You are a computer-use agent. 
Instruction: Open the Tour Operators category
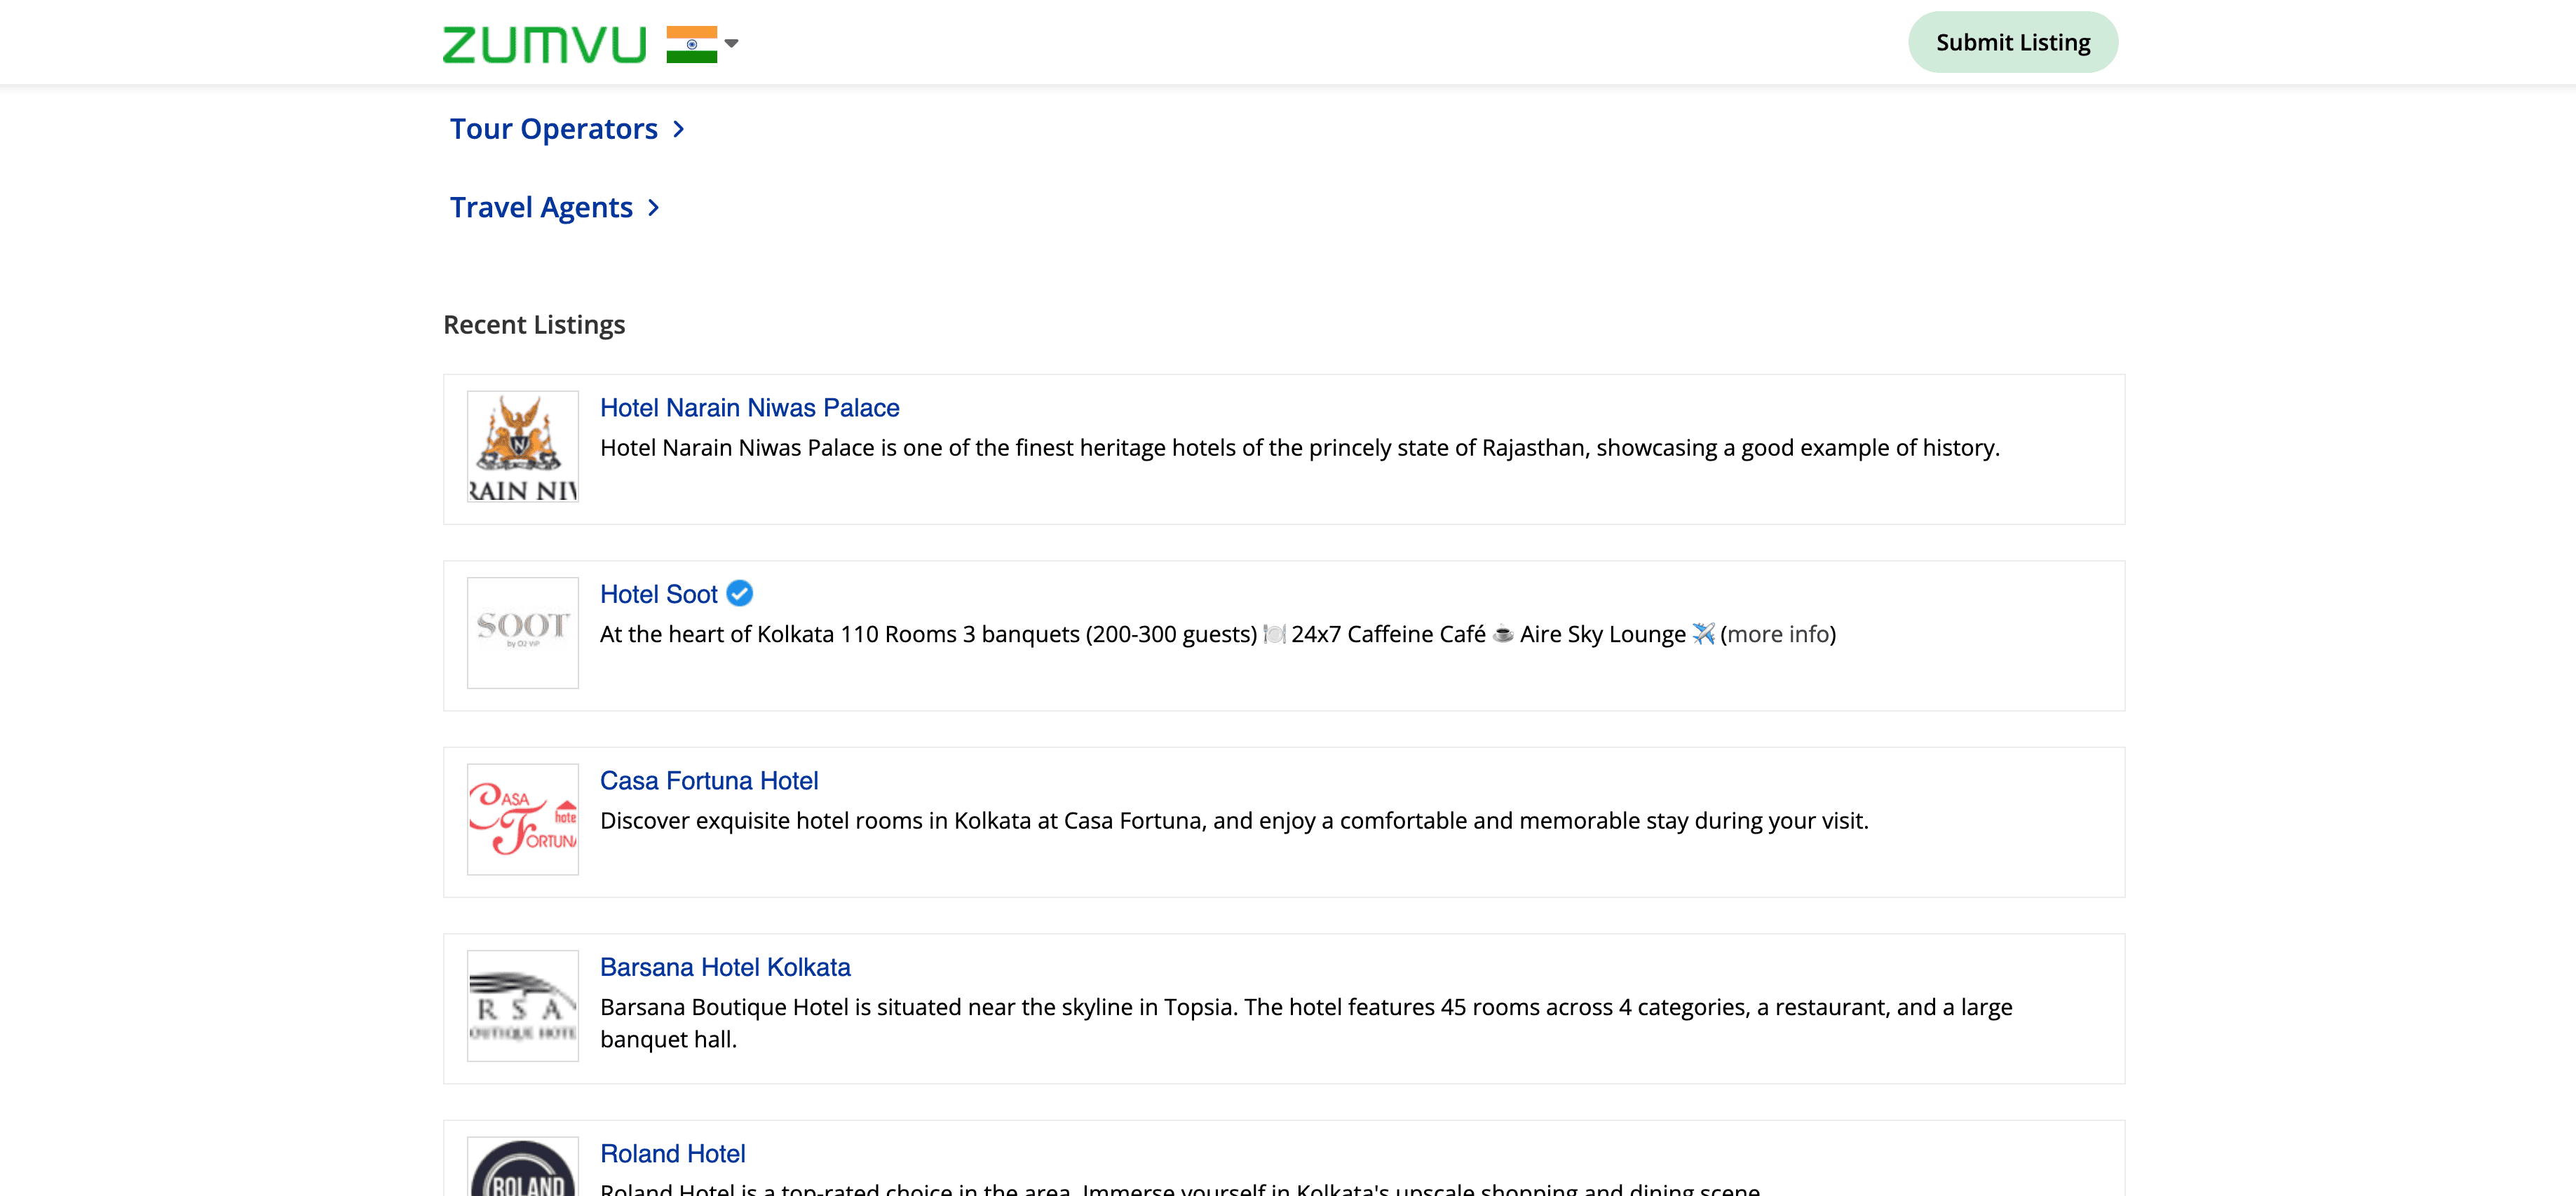click(x=553, y=129)
